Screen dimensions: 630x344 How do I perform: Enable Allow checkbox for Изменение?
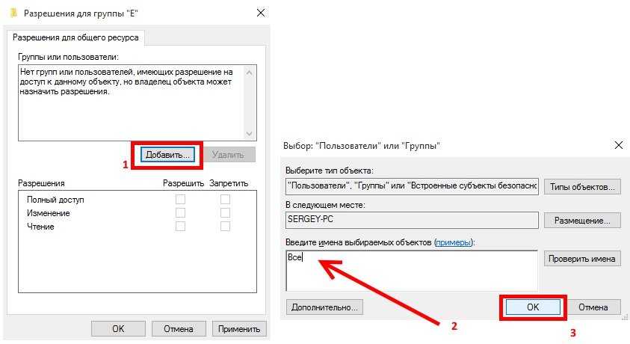pos(179,213)
